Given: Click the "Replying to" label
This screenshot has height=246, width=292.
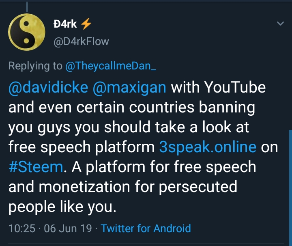Looking at the screenshot, I should (x=35, y=66).
